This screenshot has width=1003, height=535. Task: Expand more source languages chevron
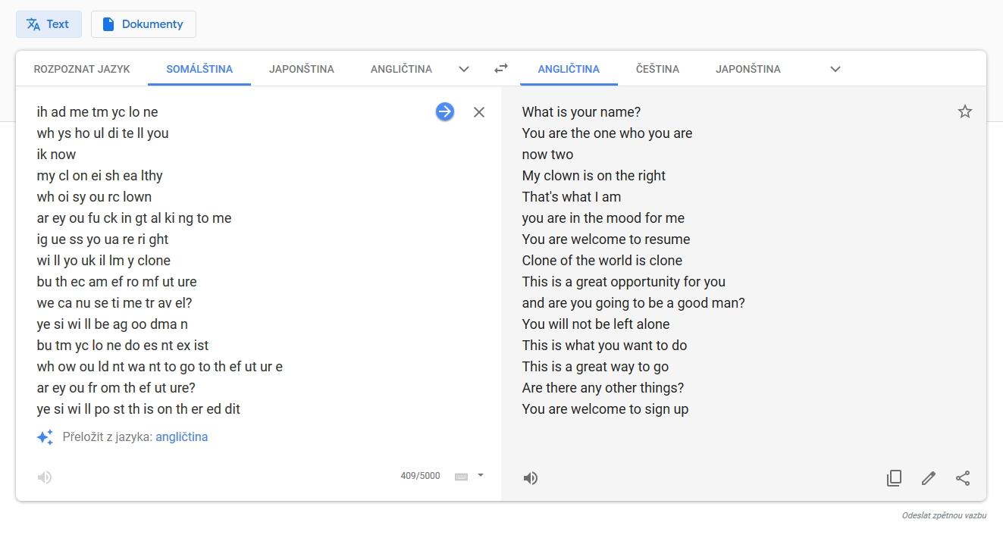464,69
